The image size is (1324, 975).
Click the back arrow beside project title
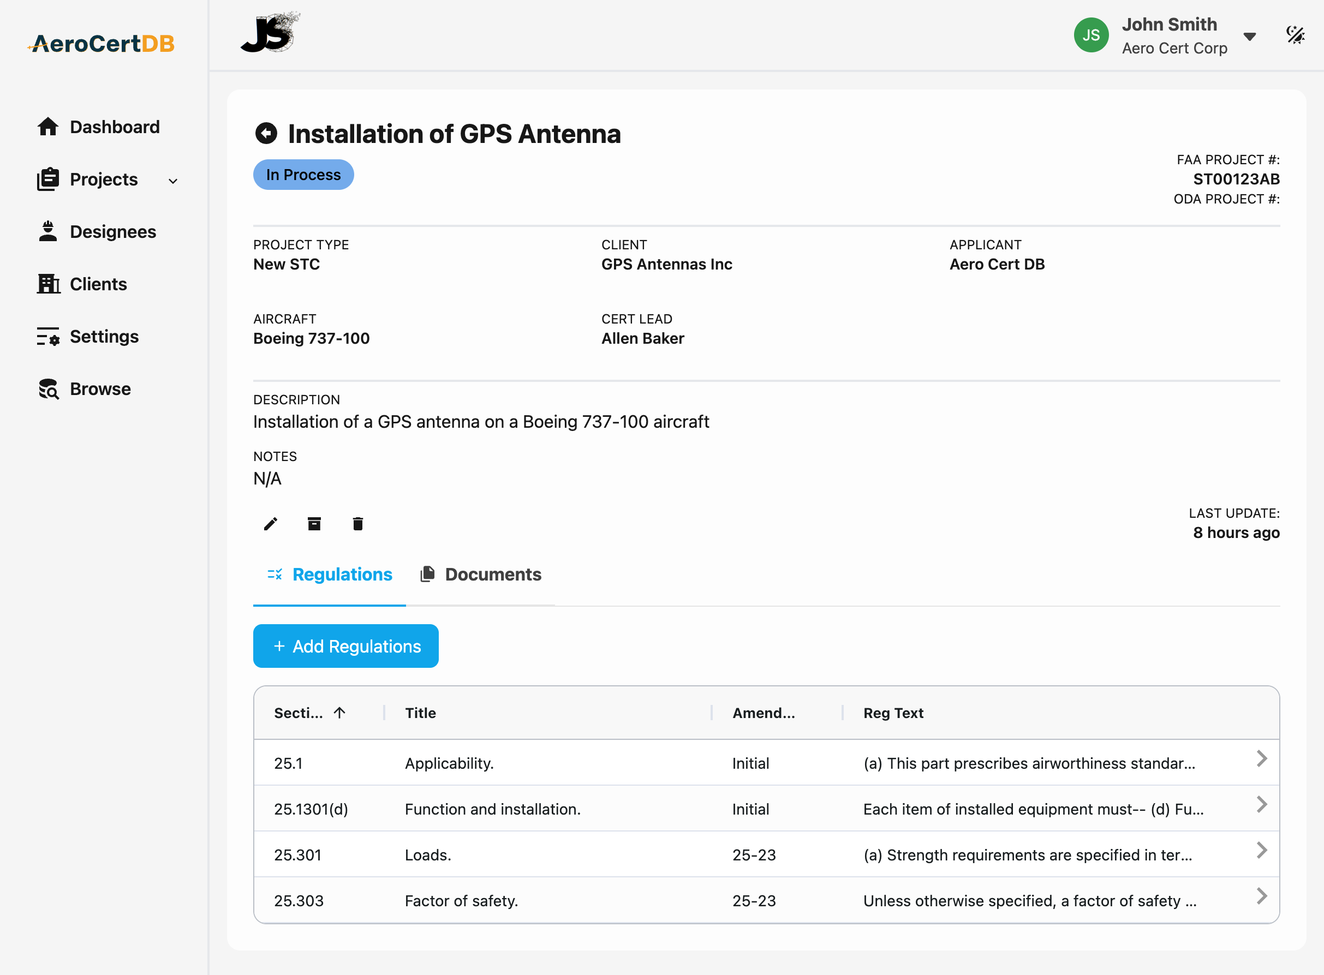[266, 133]
